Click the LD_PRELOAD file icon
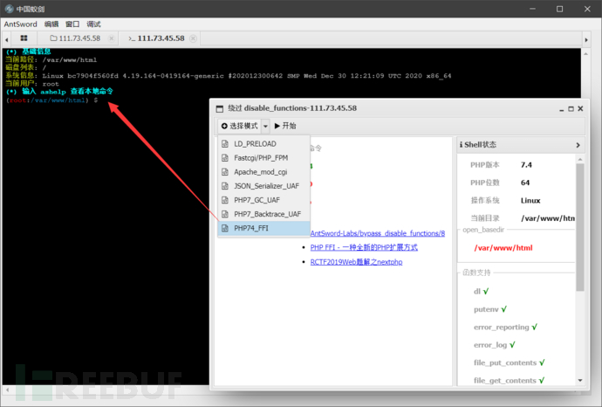Image resolution: width=602 pixels, height=407 pixels. coord(225,144)
